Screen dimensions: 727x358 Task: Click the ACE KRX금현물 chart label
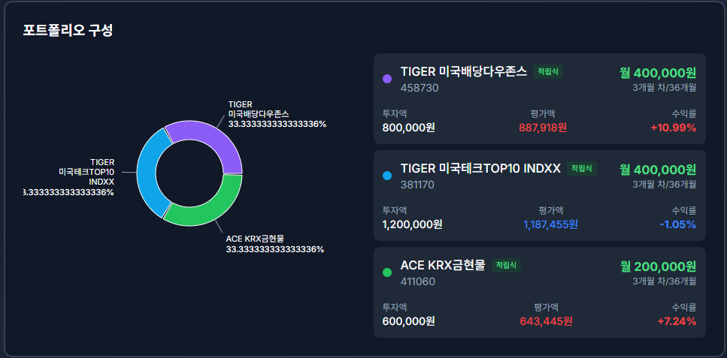click(x=255, y=239)
